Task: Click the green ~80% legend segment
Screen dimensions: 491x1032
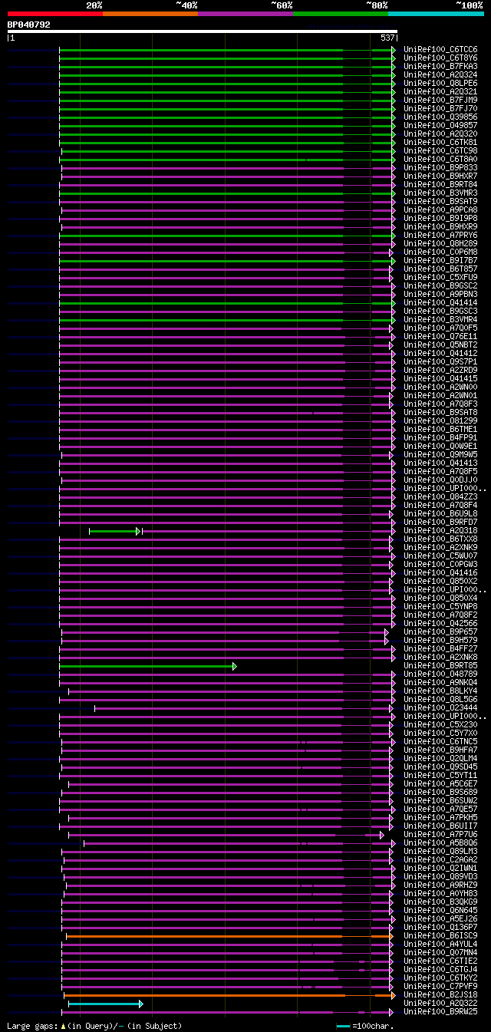Action: click(340, 14)
